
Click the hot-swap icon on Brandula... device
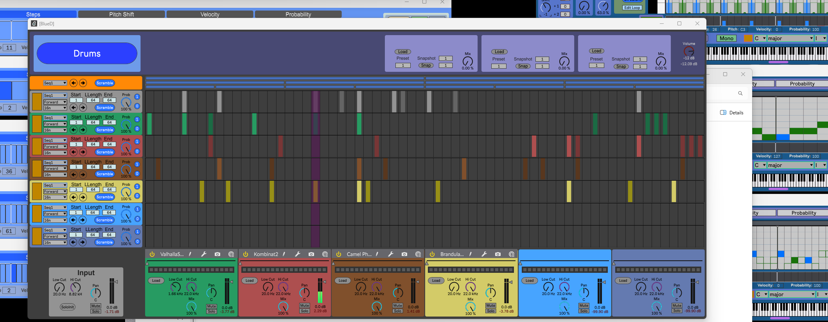click(512, 254)
